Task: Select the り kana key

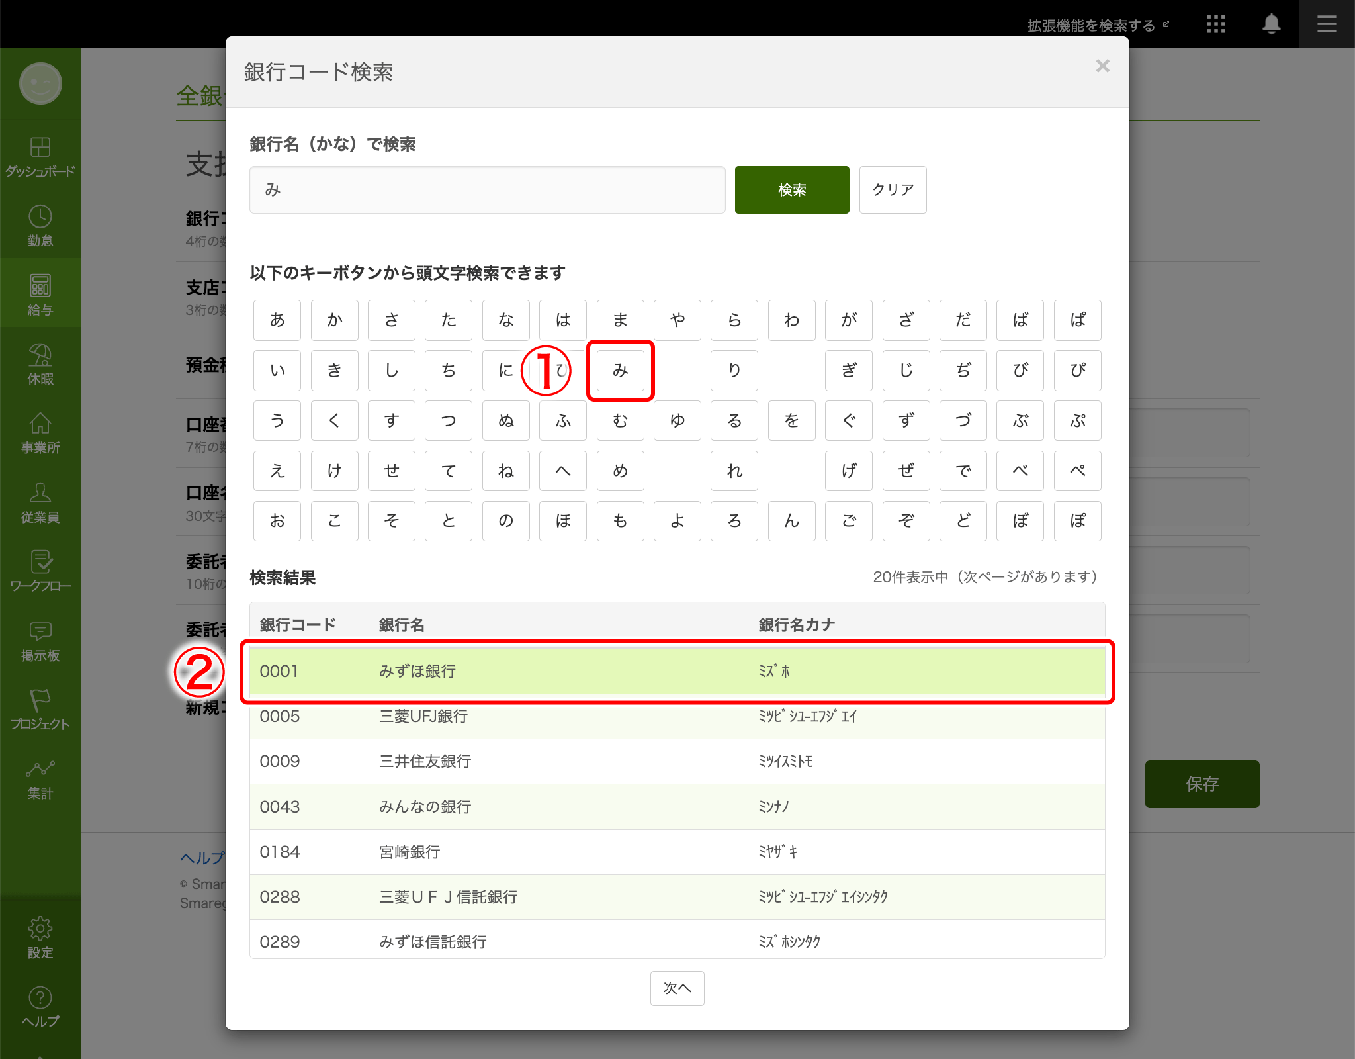Action: pyautogui.click(x=734, y=371)
